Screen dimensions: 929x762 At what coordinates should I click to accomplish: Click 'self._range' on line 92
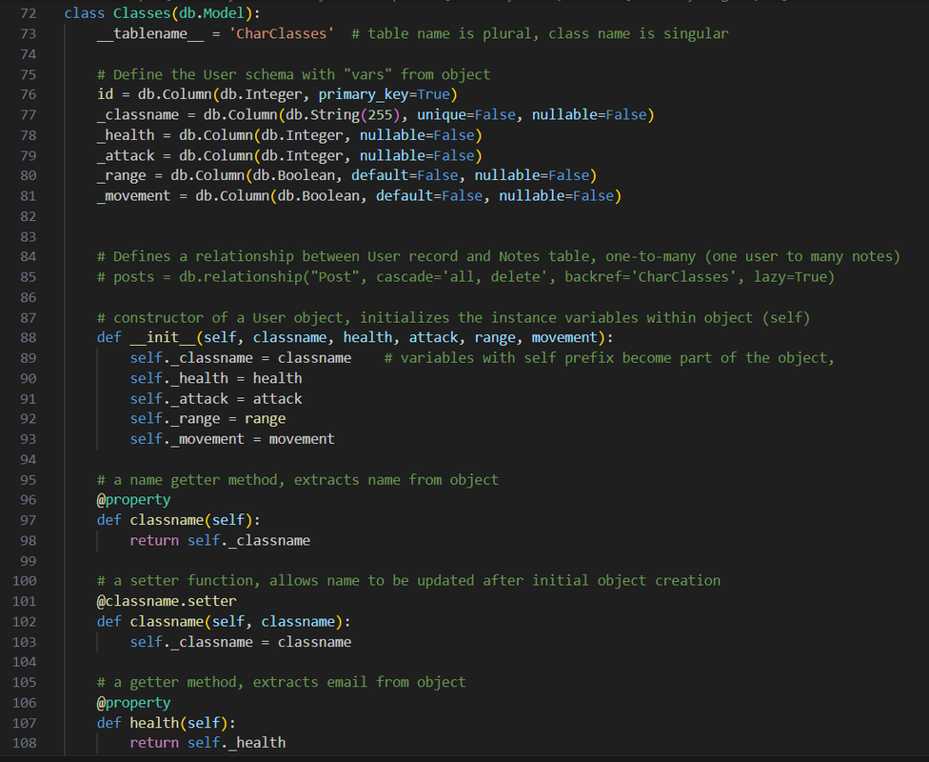[x=175, y=419]
